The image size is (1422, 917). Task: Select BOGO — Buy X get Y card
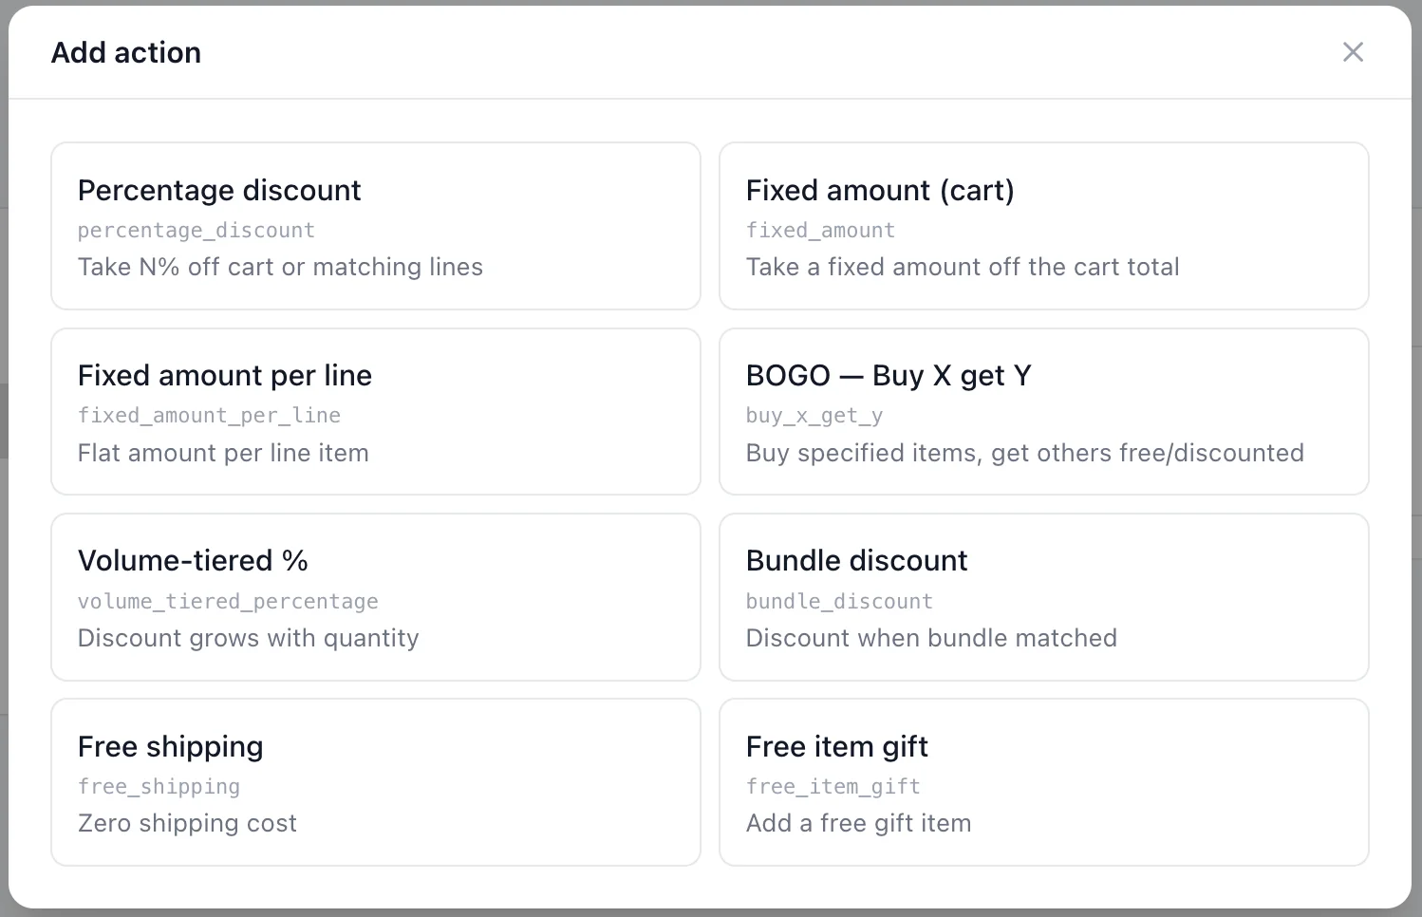click(x=1043, y=411)
